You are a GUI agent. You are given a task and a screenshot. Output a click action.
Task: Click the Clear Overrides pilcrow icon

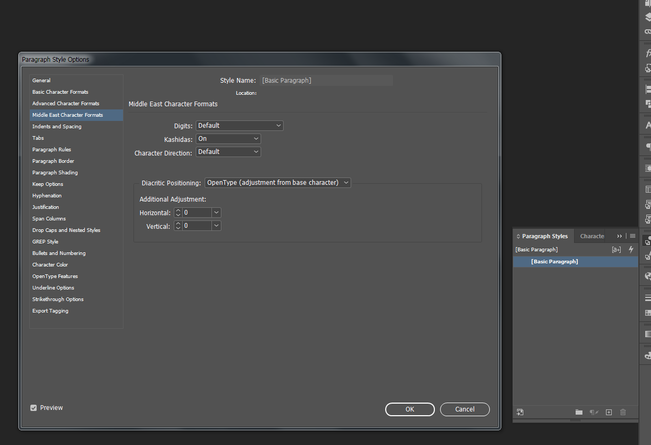point(594,412)
